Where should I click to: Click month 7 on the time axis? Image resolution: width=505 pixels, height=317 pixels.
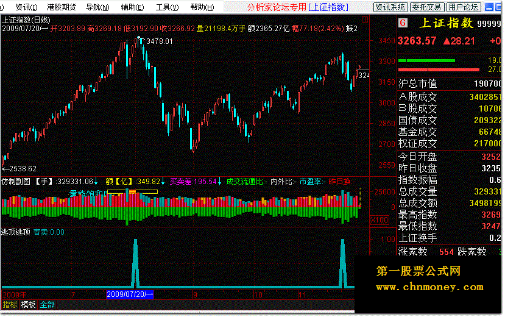point(74,294)
